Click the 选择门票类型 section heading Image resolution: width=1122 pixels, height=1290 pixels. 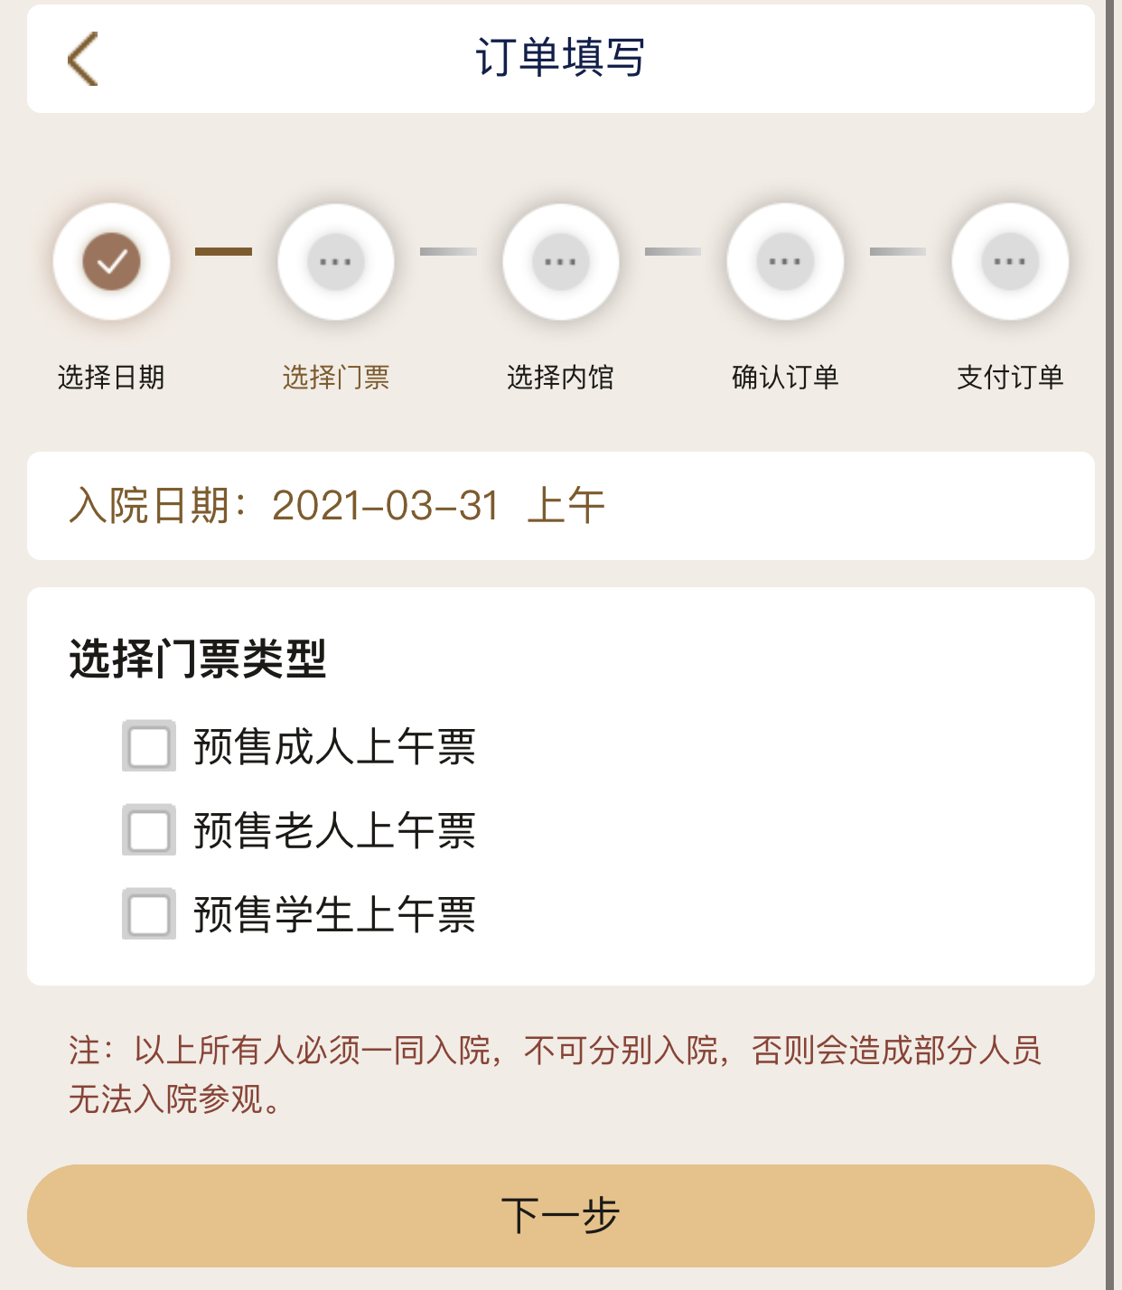point(198,659)
